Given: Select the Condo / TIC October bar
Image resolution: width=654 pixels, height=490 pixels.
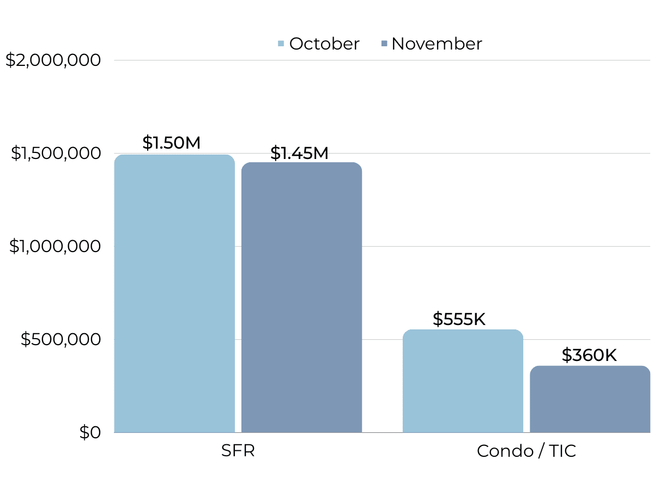Looking at the screenshot, I should (463, 381).
